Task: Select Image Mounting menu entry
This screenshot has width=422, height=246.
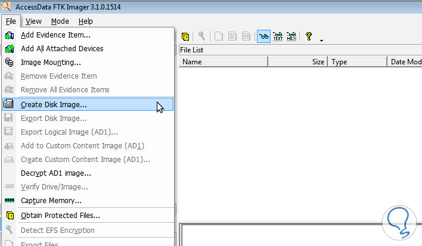Action: pyautogui.click(x=88, y=63)
